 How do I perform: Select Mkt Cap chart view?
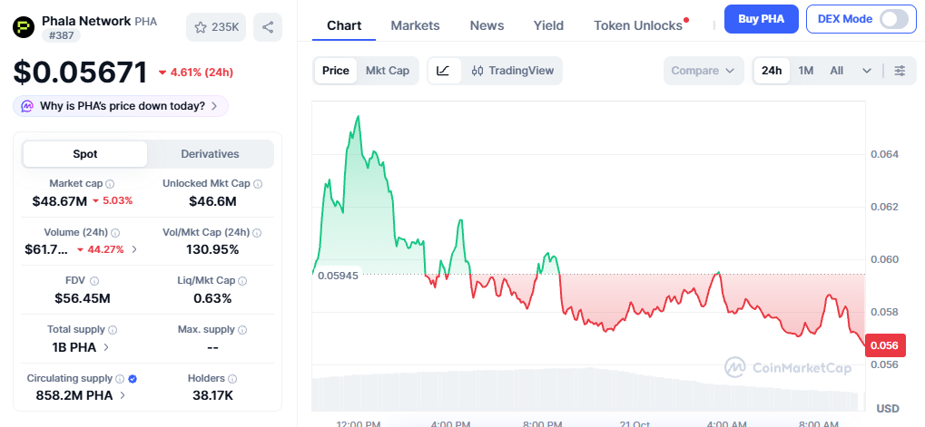pyautogui.click(x=388, y=71)
